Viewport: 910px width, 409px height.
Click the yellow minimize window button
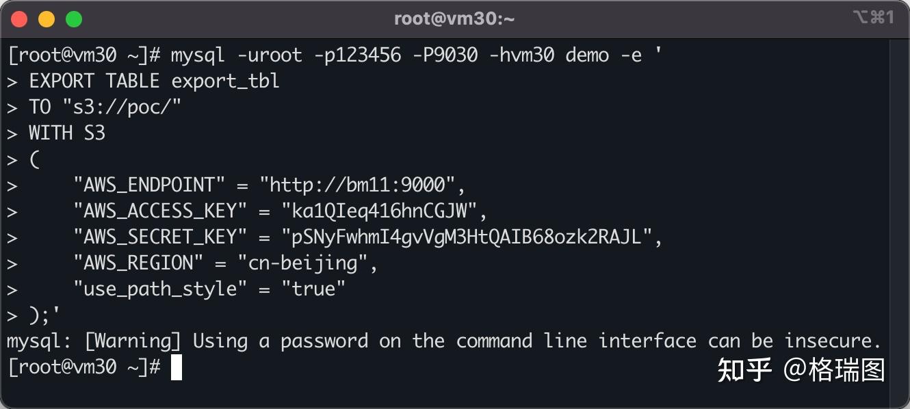point(47,19)
